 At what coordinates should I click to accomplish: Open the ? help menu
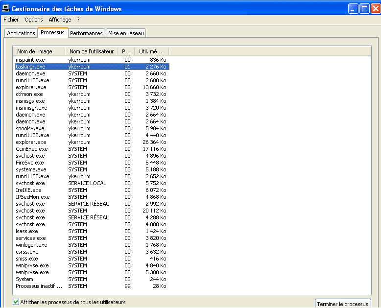[x=78, y=20]
